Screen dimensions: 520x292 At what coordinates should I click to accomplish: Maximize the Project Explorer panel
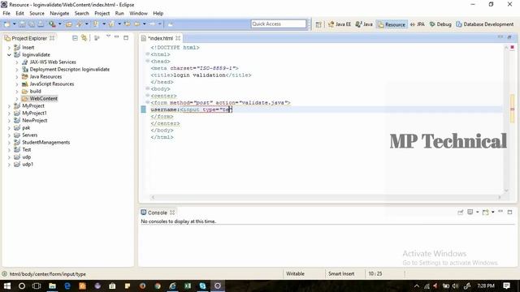pos(126,38)
